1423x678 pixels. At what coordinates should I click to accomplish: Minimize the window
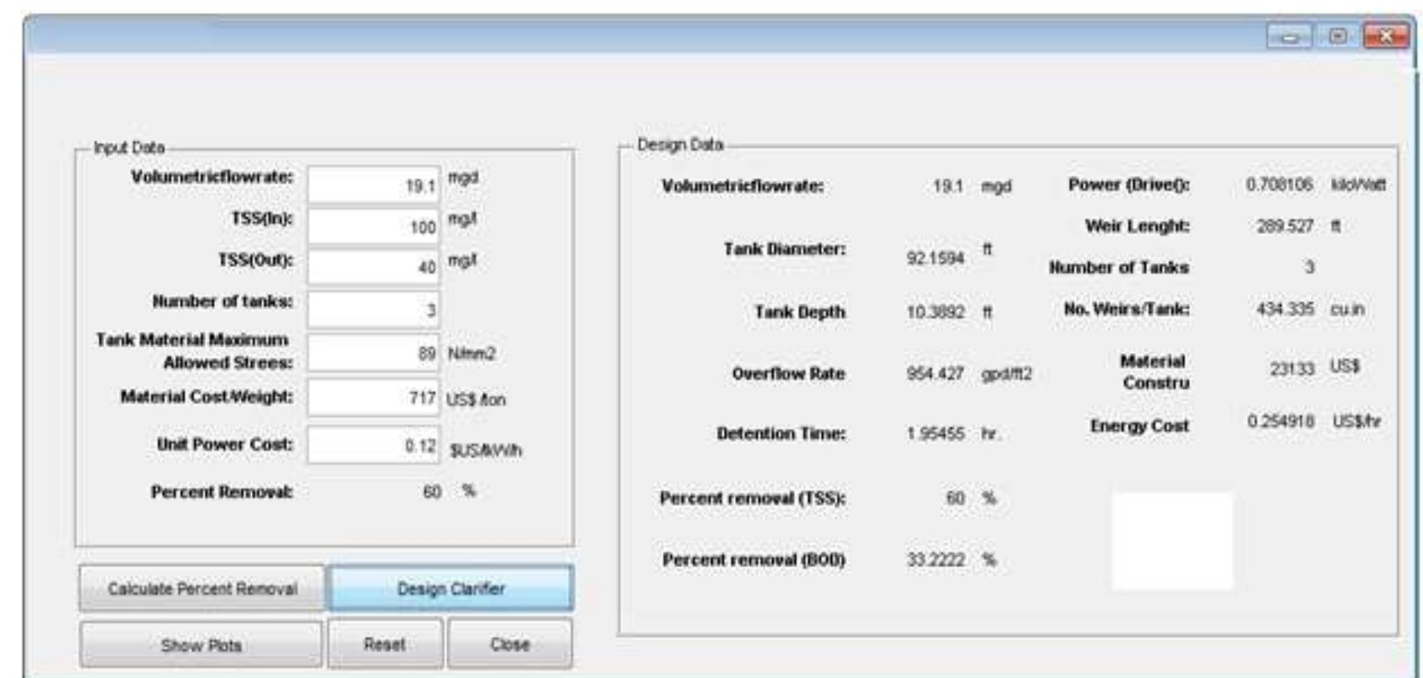(x=1290, y=36)
